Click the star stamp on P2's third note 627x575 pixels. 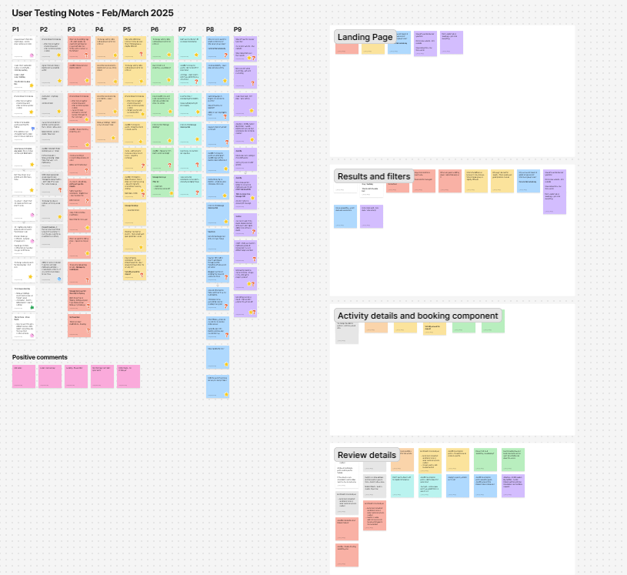point(59,112)
